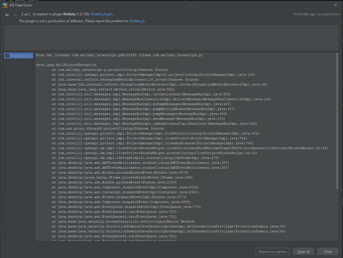This screenshot has width=343, height=258.
Task: Select the stacktrace.txt attachment row
Action: click(19, 56)
